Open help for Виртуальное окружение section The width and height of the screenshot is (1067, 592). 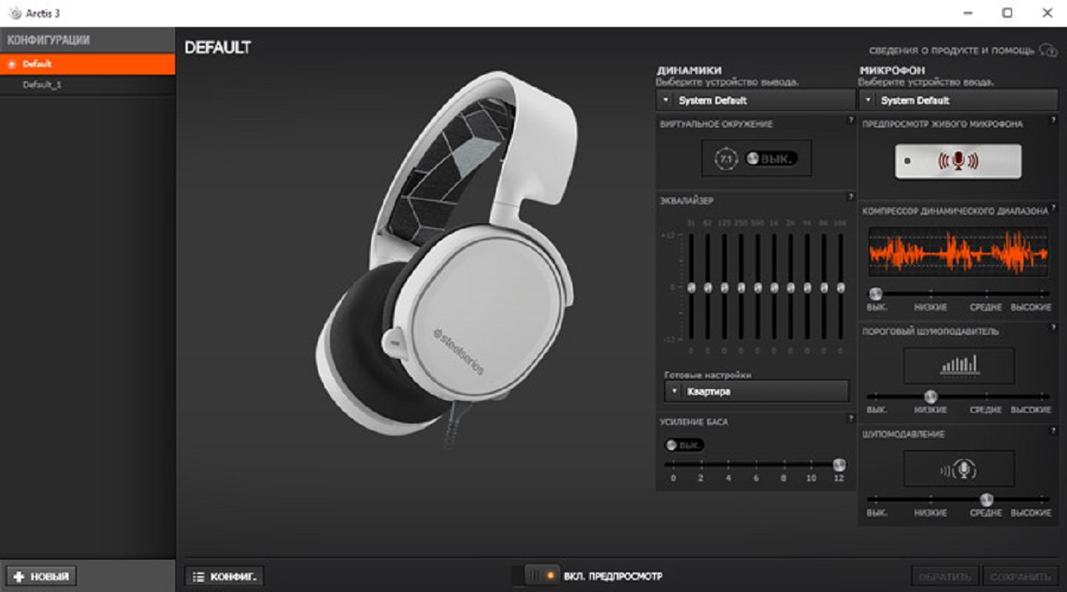tap(850, 121)
